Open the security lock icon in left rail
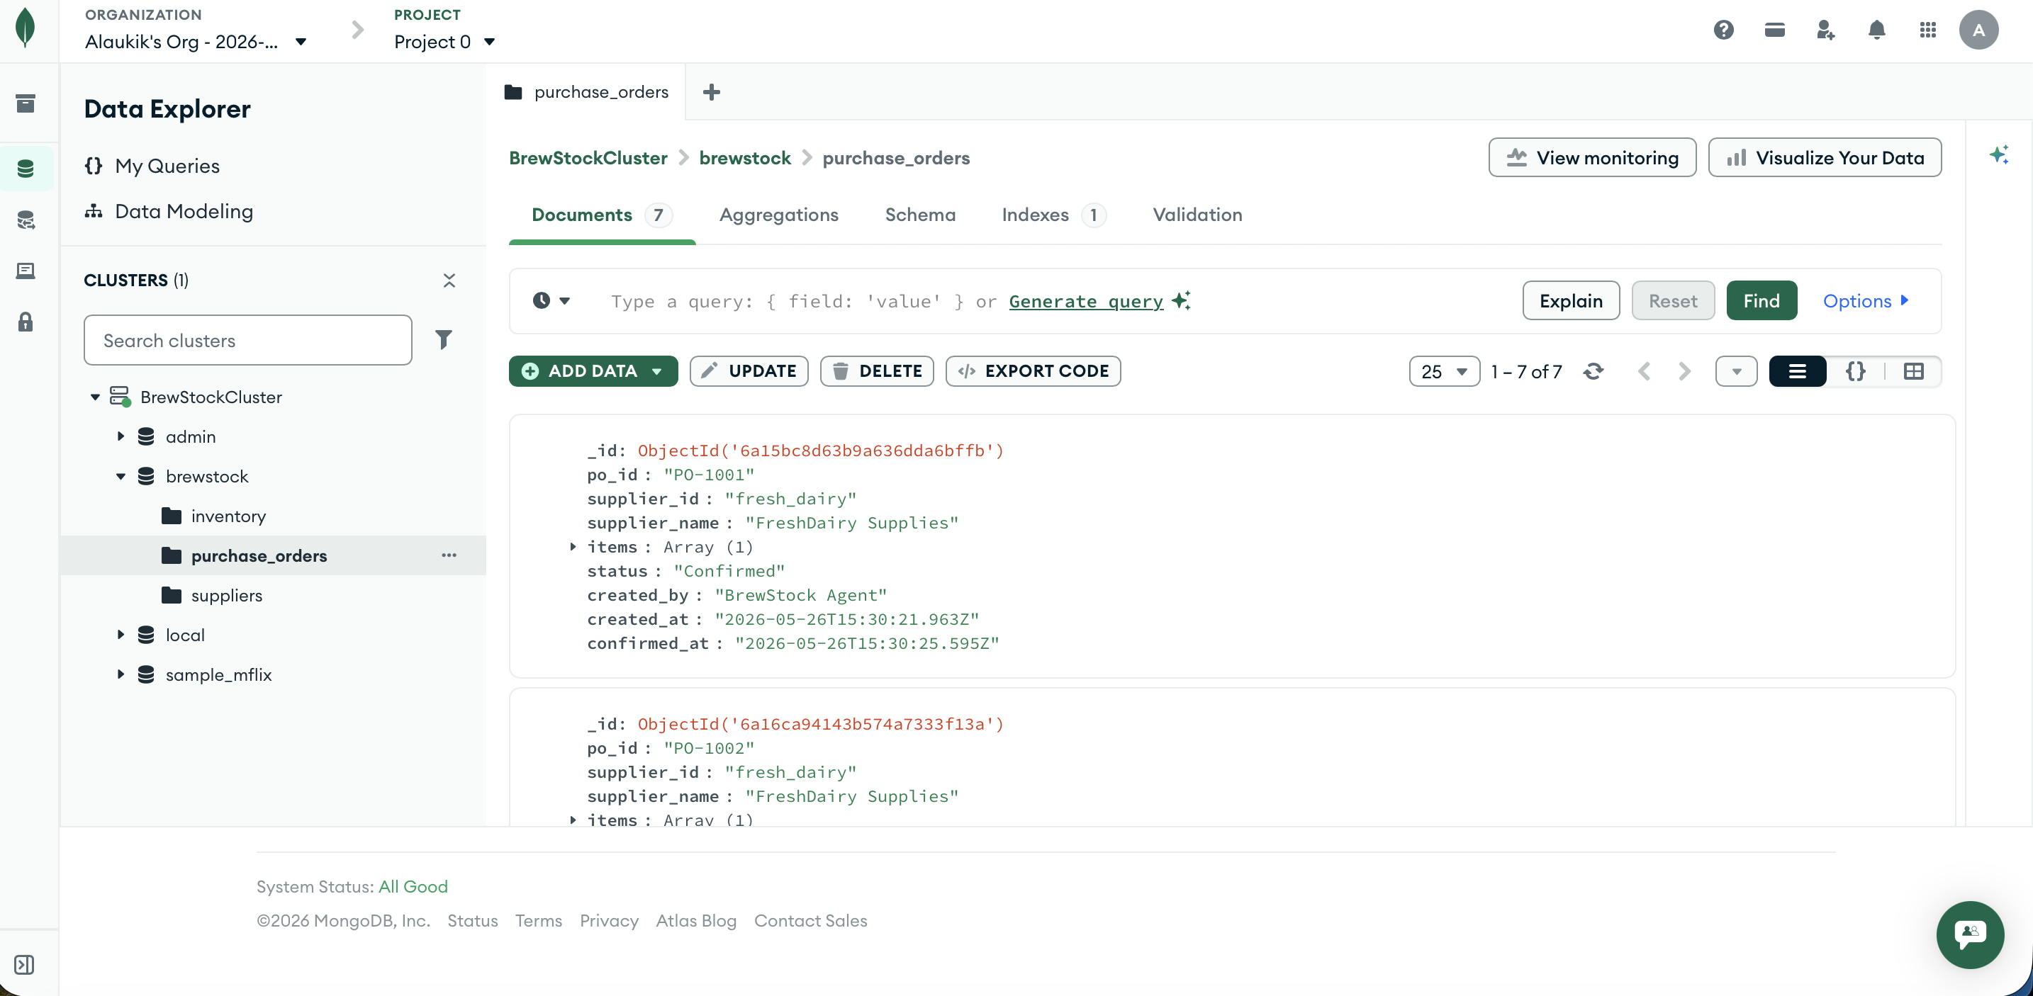Screen dimensions: 2033x996 click(26, 322)
